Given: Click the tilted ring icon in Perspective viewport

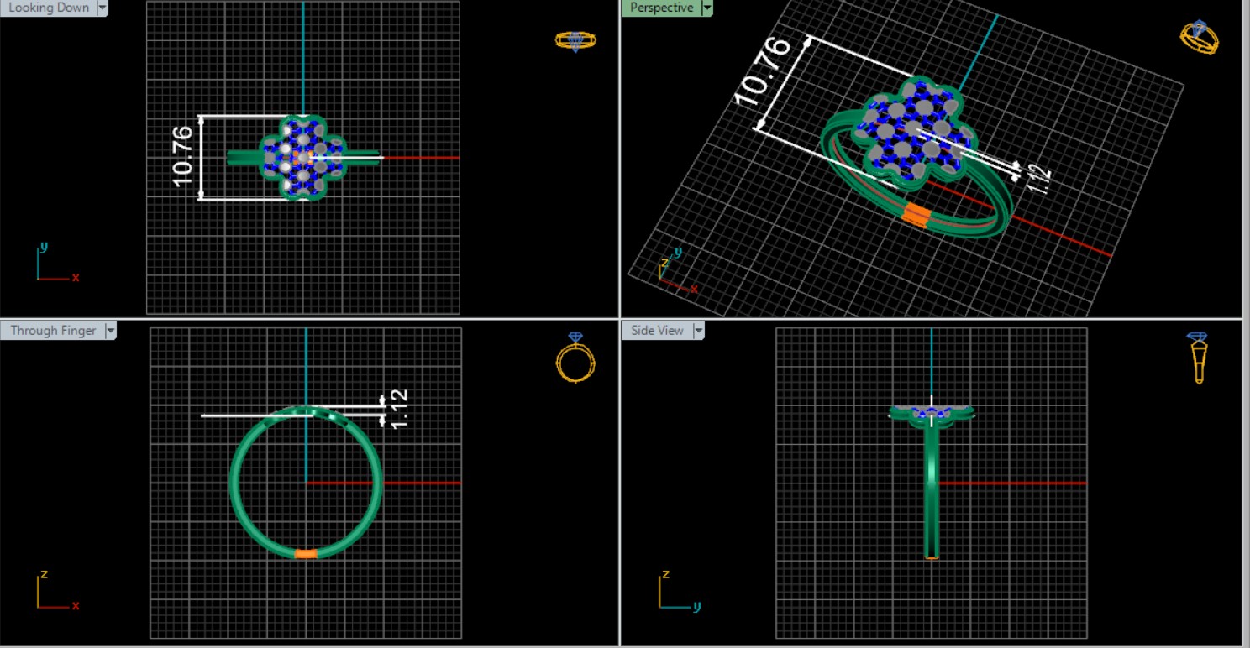Looking at the screenshot, I should point(1199,38).
